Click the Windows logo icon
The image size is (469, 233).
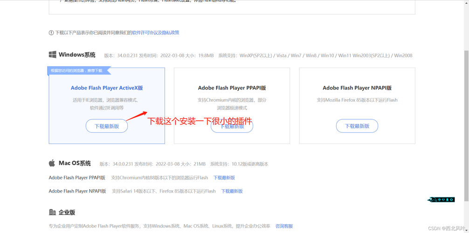click(53, 55)
